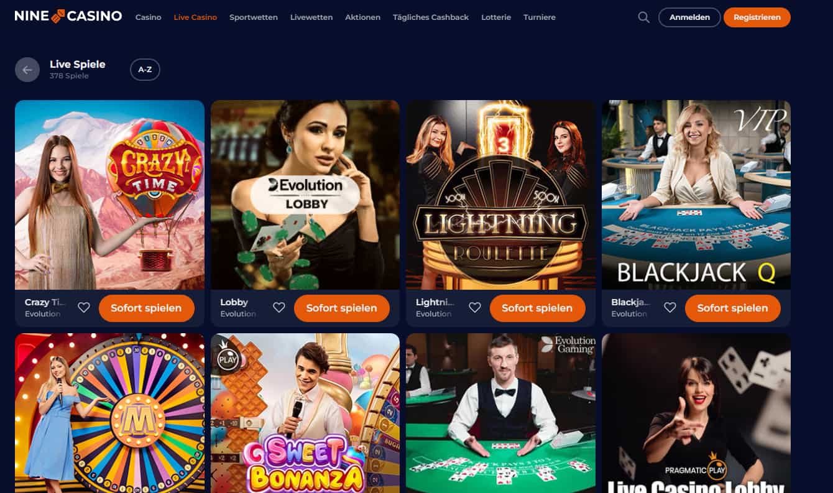
Task: Click the Nine Casino logo
Action: pyautogui.click(x=68, y=16)
